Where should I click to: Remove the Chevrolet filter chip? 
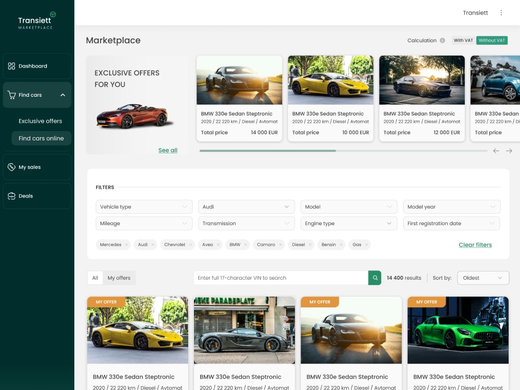coord(190,245)
